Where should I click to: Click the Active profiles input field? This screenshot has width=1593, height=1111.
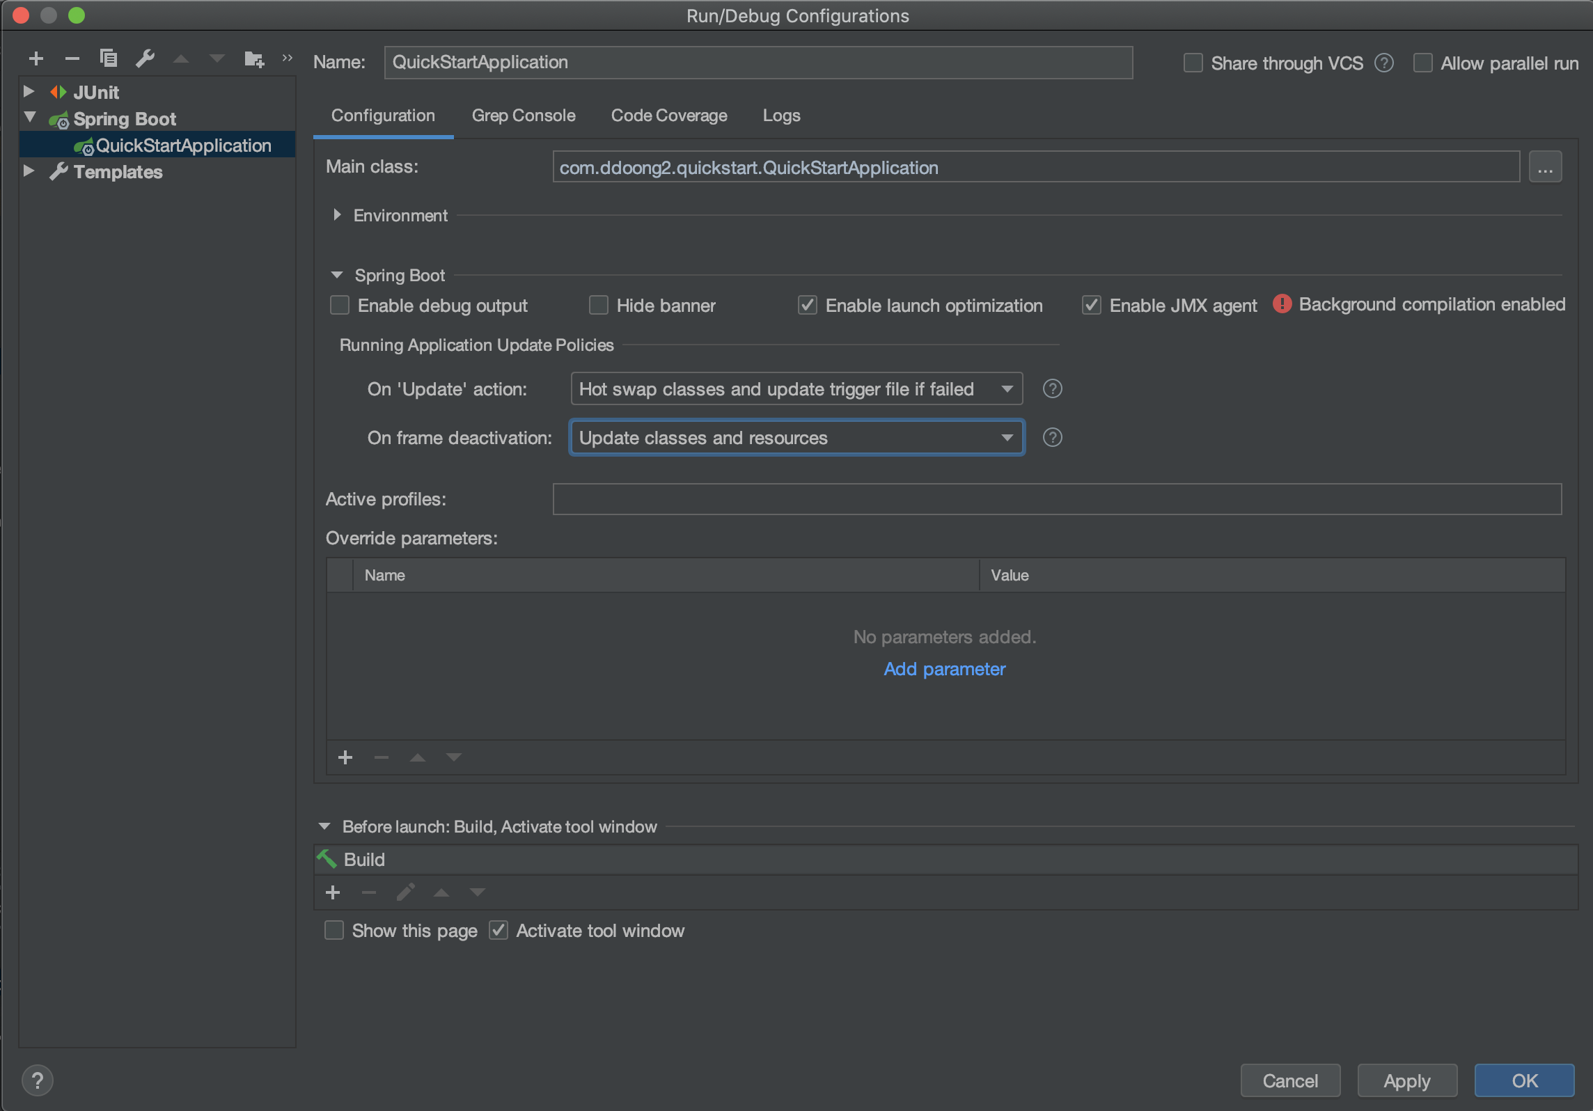click(1056, 499)
